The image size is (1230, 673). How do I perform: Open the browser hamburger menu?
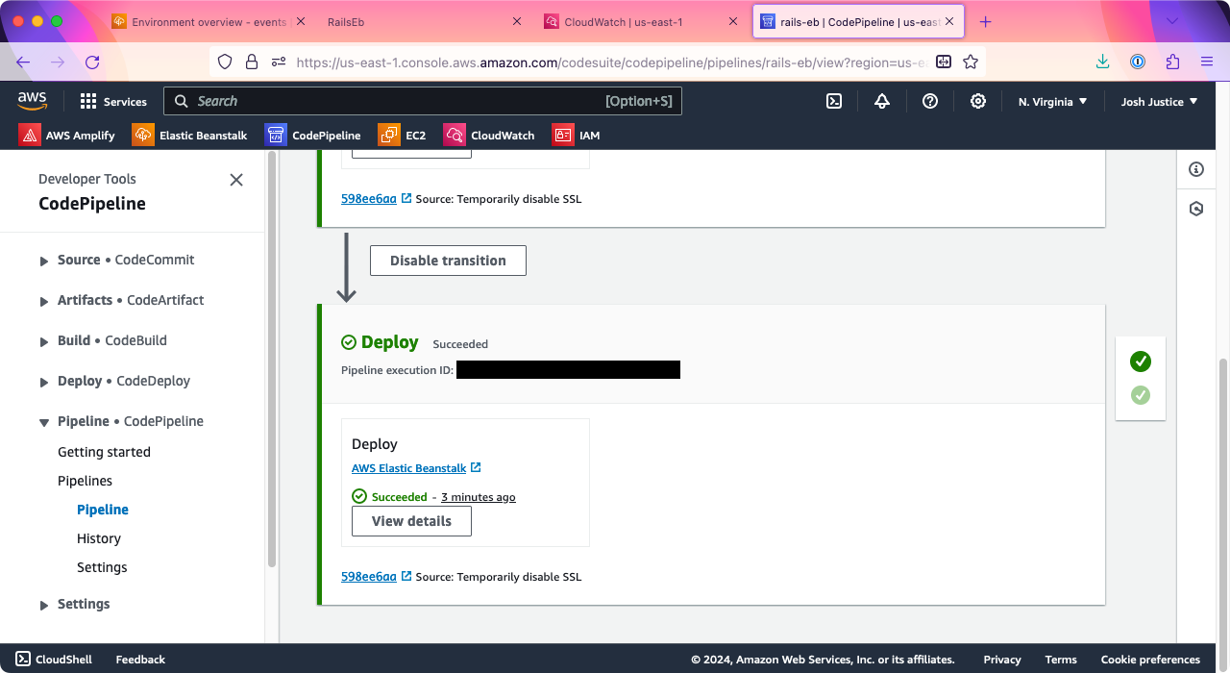pyautogui.click(x=1207, y=62)
